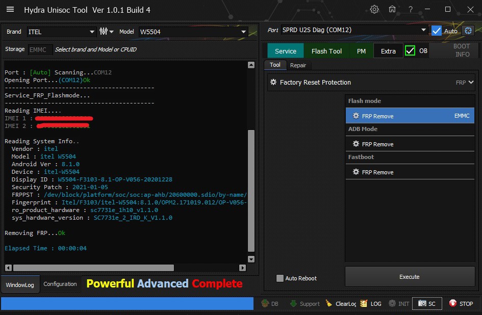This screenshot has height=315, width=482.
Task: Click the 'Display ID' log line
Action: click(92, 179)
